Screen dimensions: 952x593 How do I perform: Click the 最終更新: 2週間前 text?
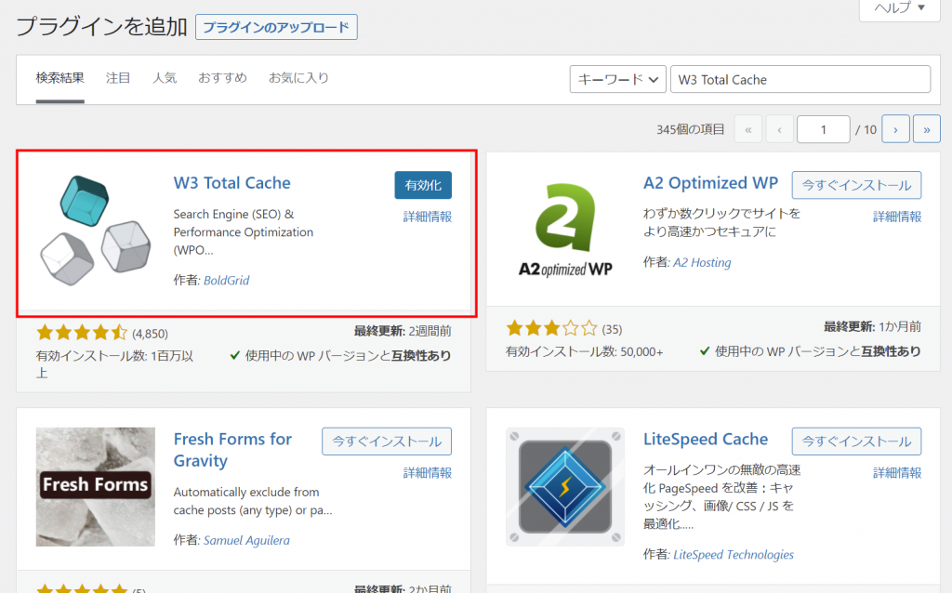403,331
